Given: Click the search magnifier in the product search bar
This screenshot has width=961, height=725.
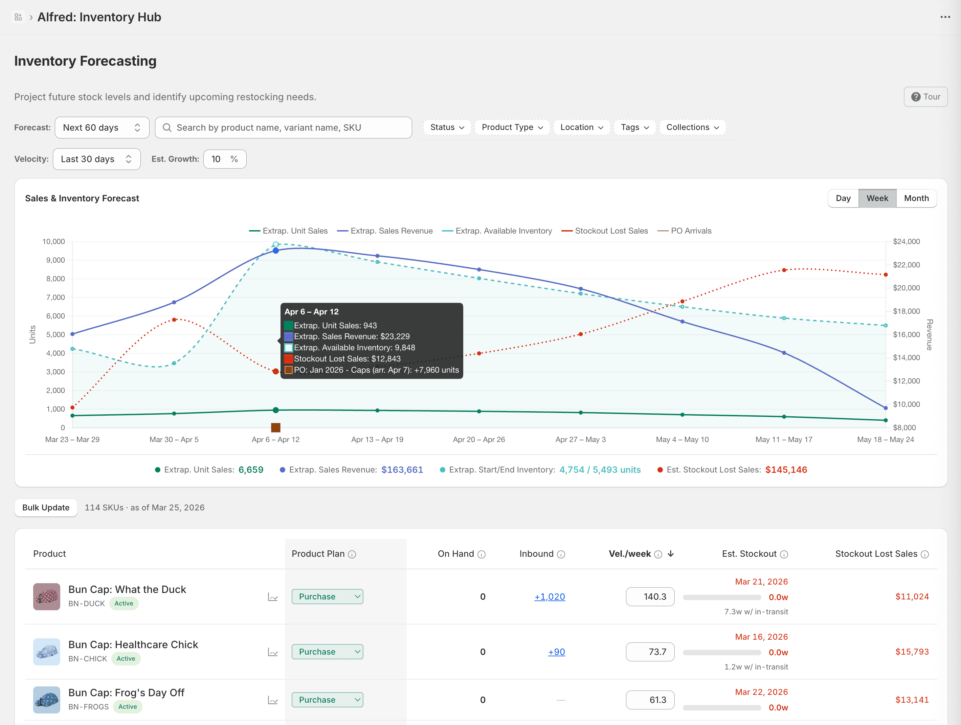Looking at the screenshot, I should (167, 127).
